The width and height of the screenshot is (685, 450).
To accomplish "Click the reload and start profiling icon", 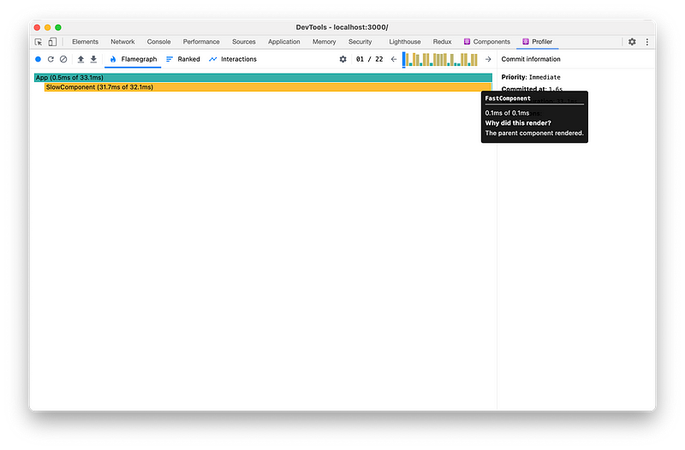I will click(51, 59).
